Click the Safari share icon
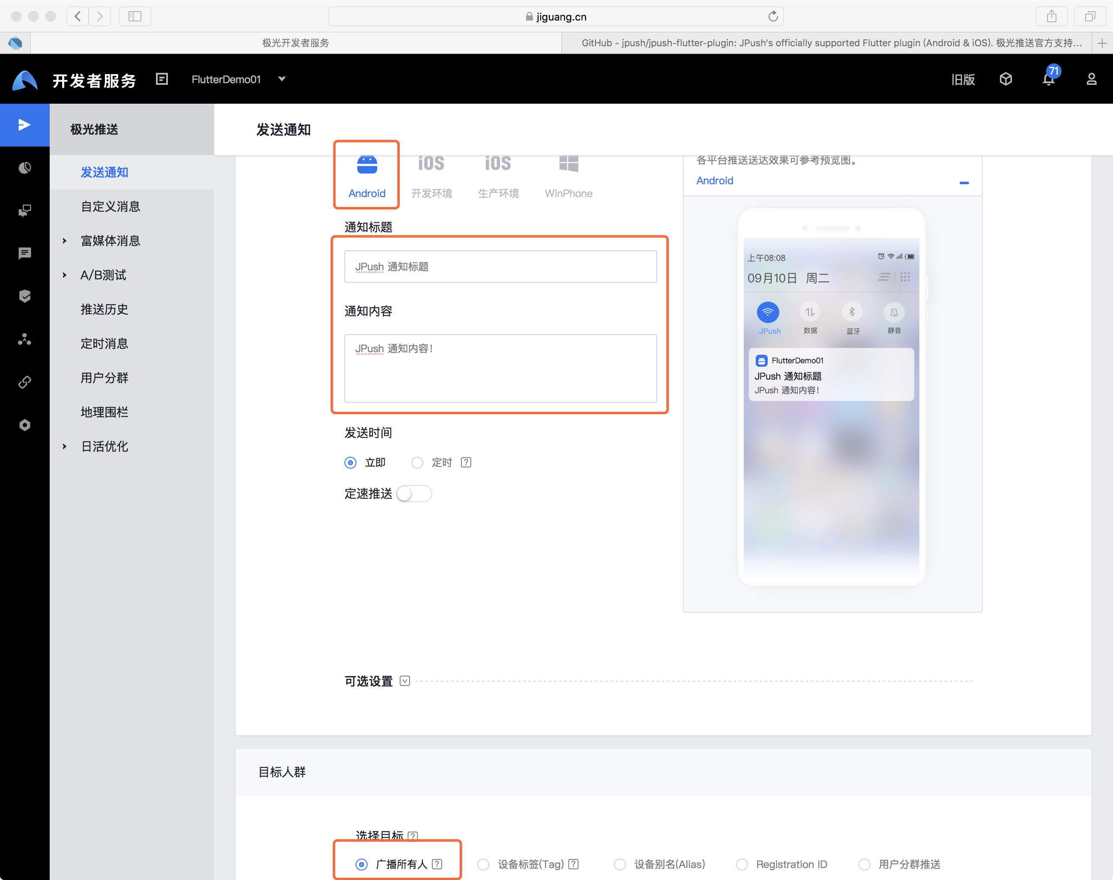This screenshot has width=1113, height=880. [1052, 16]
